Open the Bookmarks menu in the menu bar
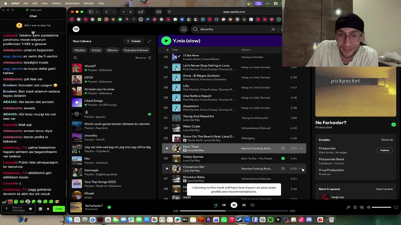Image resolution: width=401 pixels, height=225 pixels. click(72, 3)
